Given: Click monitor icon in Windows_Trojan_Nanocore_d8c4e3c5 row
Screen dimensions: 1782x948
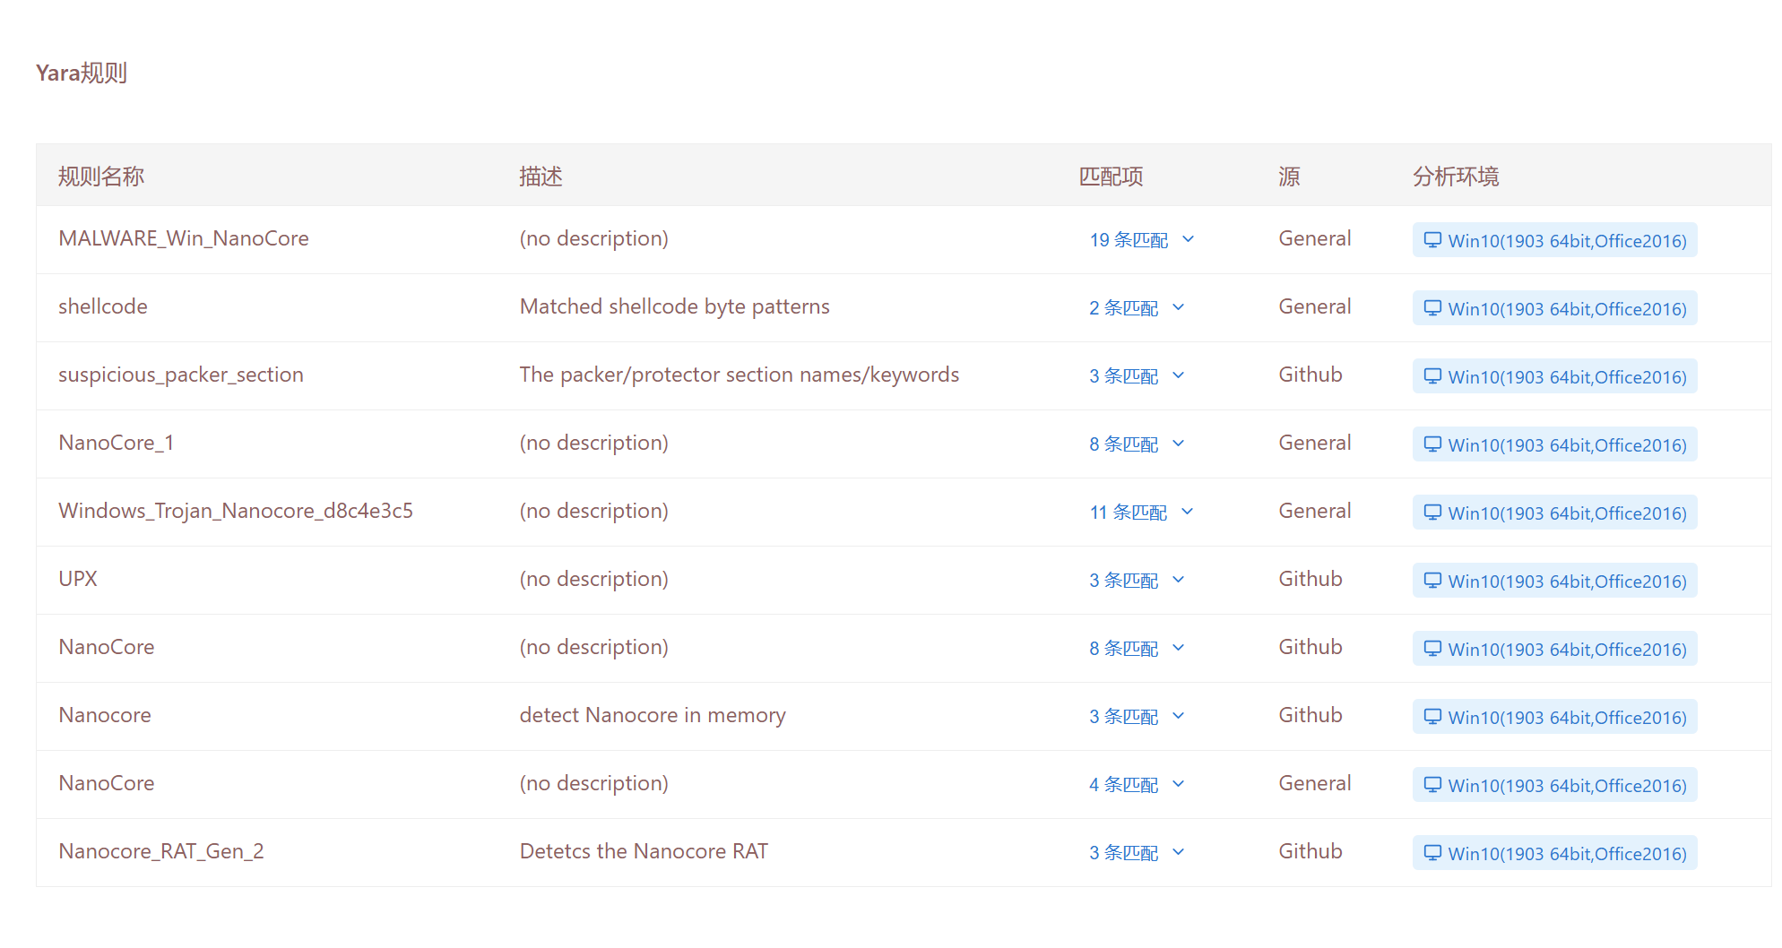Looking at the screenshot, I should tap(1432, 513).
